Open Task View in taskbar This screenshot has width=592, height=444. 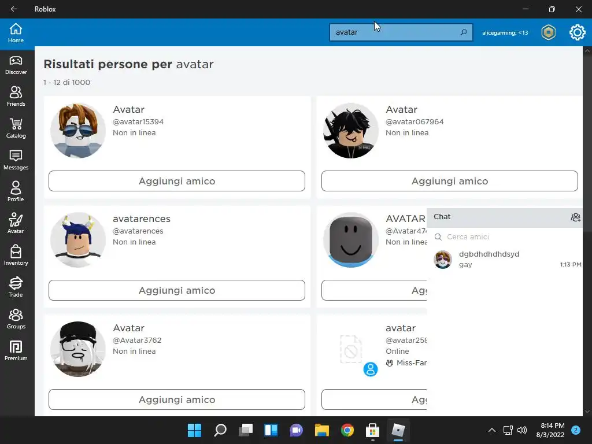[245, 430]
